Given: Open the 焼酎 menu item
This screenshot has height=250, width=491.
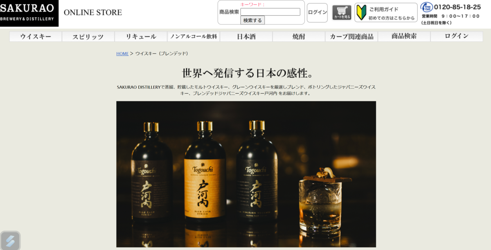Looking at the screenshot, I should [x=299, y=36].
